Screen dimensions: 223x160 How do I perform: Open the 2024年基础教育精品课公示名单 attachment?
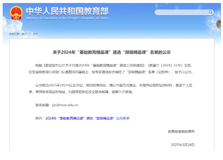click(87, 118)
